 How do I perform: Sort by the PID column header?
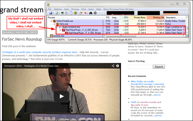107,18
